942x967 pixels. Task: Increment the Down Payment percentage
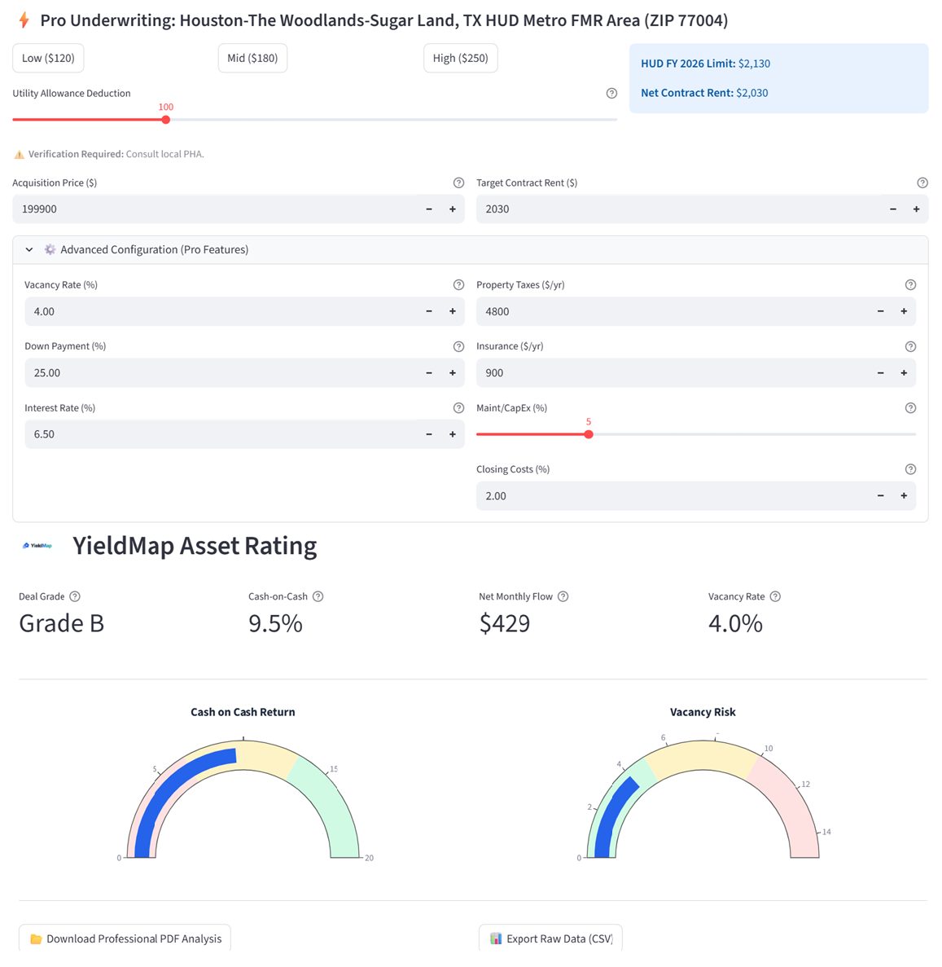click(453, 373)
